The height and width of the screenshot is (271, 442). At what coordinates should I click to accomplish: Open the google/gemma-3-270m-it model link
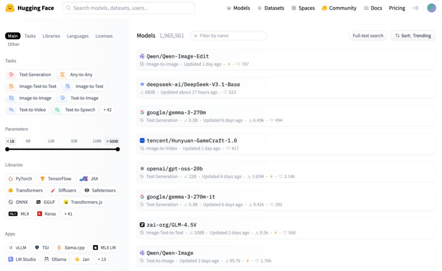(180, 197)
